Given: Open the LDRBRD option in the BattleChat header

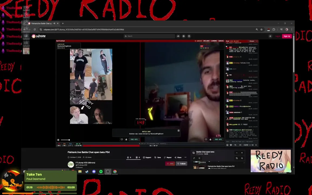Looking at the screenshot, I should [x=214, y=41].
